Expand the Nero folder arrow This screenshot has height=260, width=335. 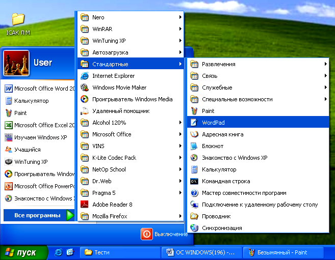181,17
